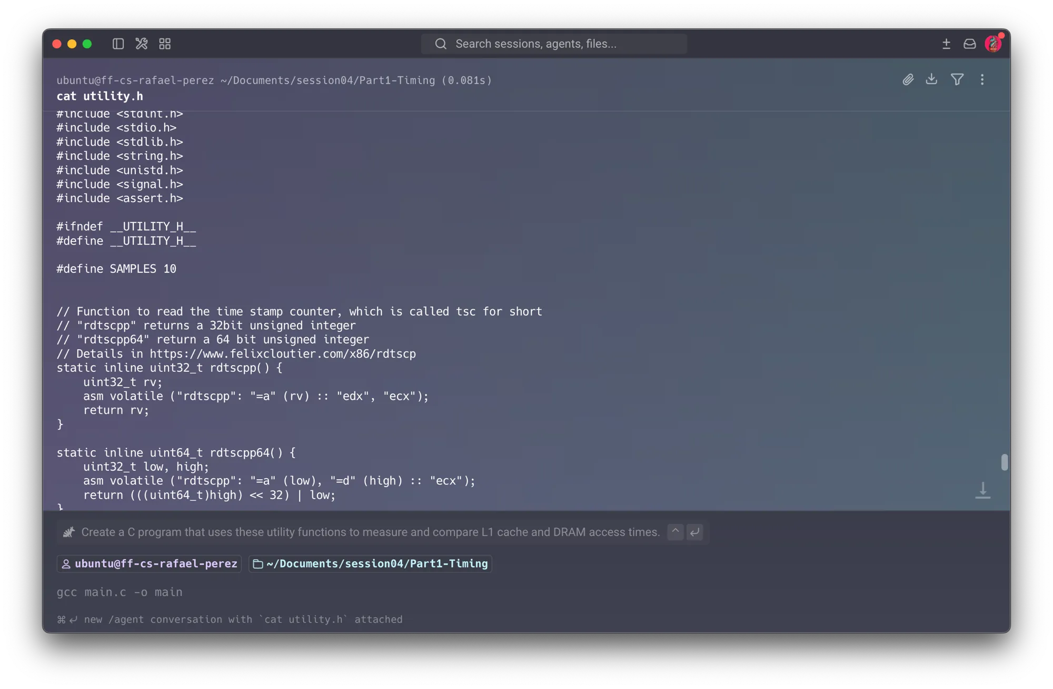This screenshot has height=689, width=1053.
Task: Open the three-dot block menu
Action: pyautogui.click(x=982, y=79)
